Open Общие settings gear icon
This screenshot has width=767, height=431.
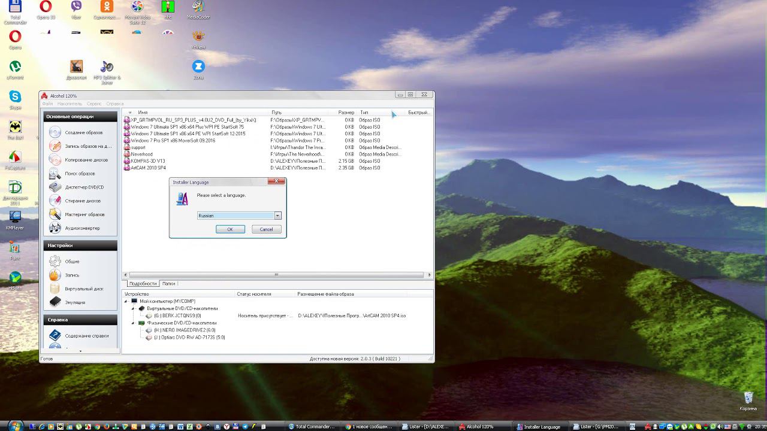tap(55, 262)
